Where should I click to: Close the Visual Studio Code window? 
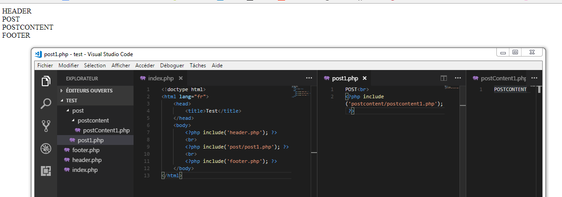coord(531,53)
